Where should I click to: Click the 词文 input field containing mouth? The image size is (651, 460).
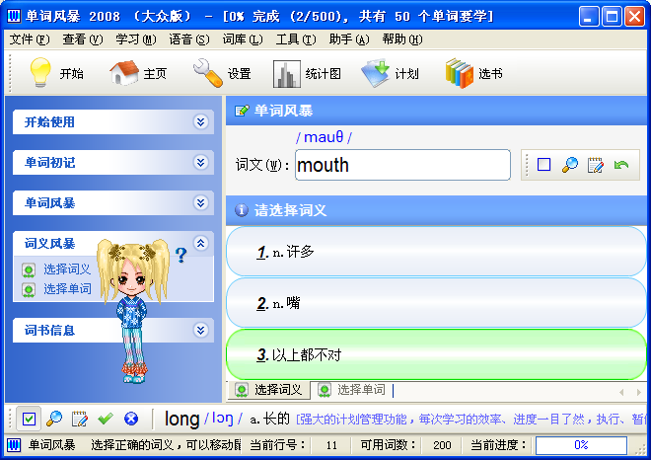coord(401,166)
